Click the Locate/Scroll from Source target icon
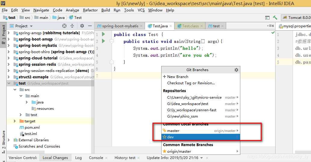Screen dimensions: 311x162 (x=64, y=26)
